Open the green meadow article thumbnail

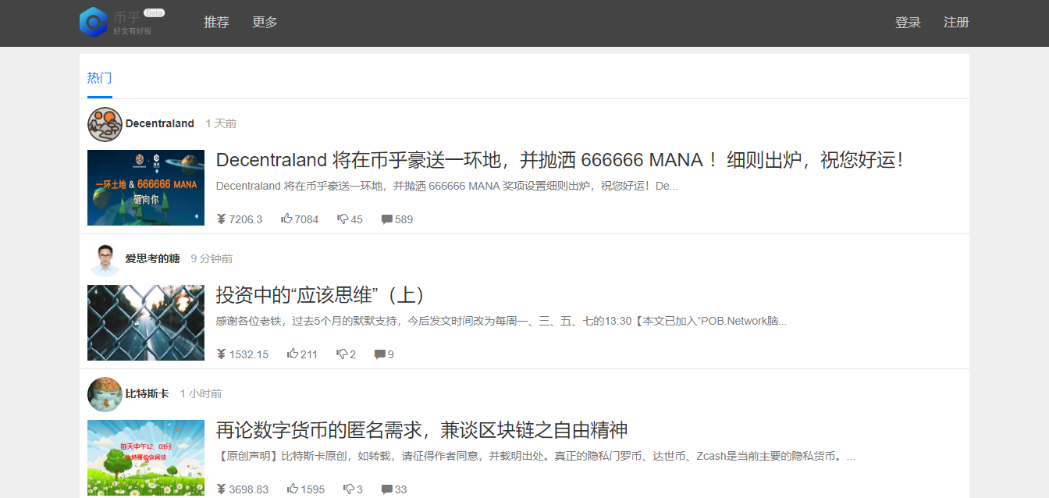tap(146, 457)
